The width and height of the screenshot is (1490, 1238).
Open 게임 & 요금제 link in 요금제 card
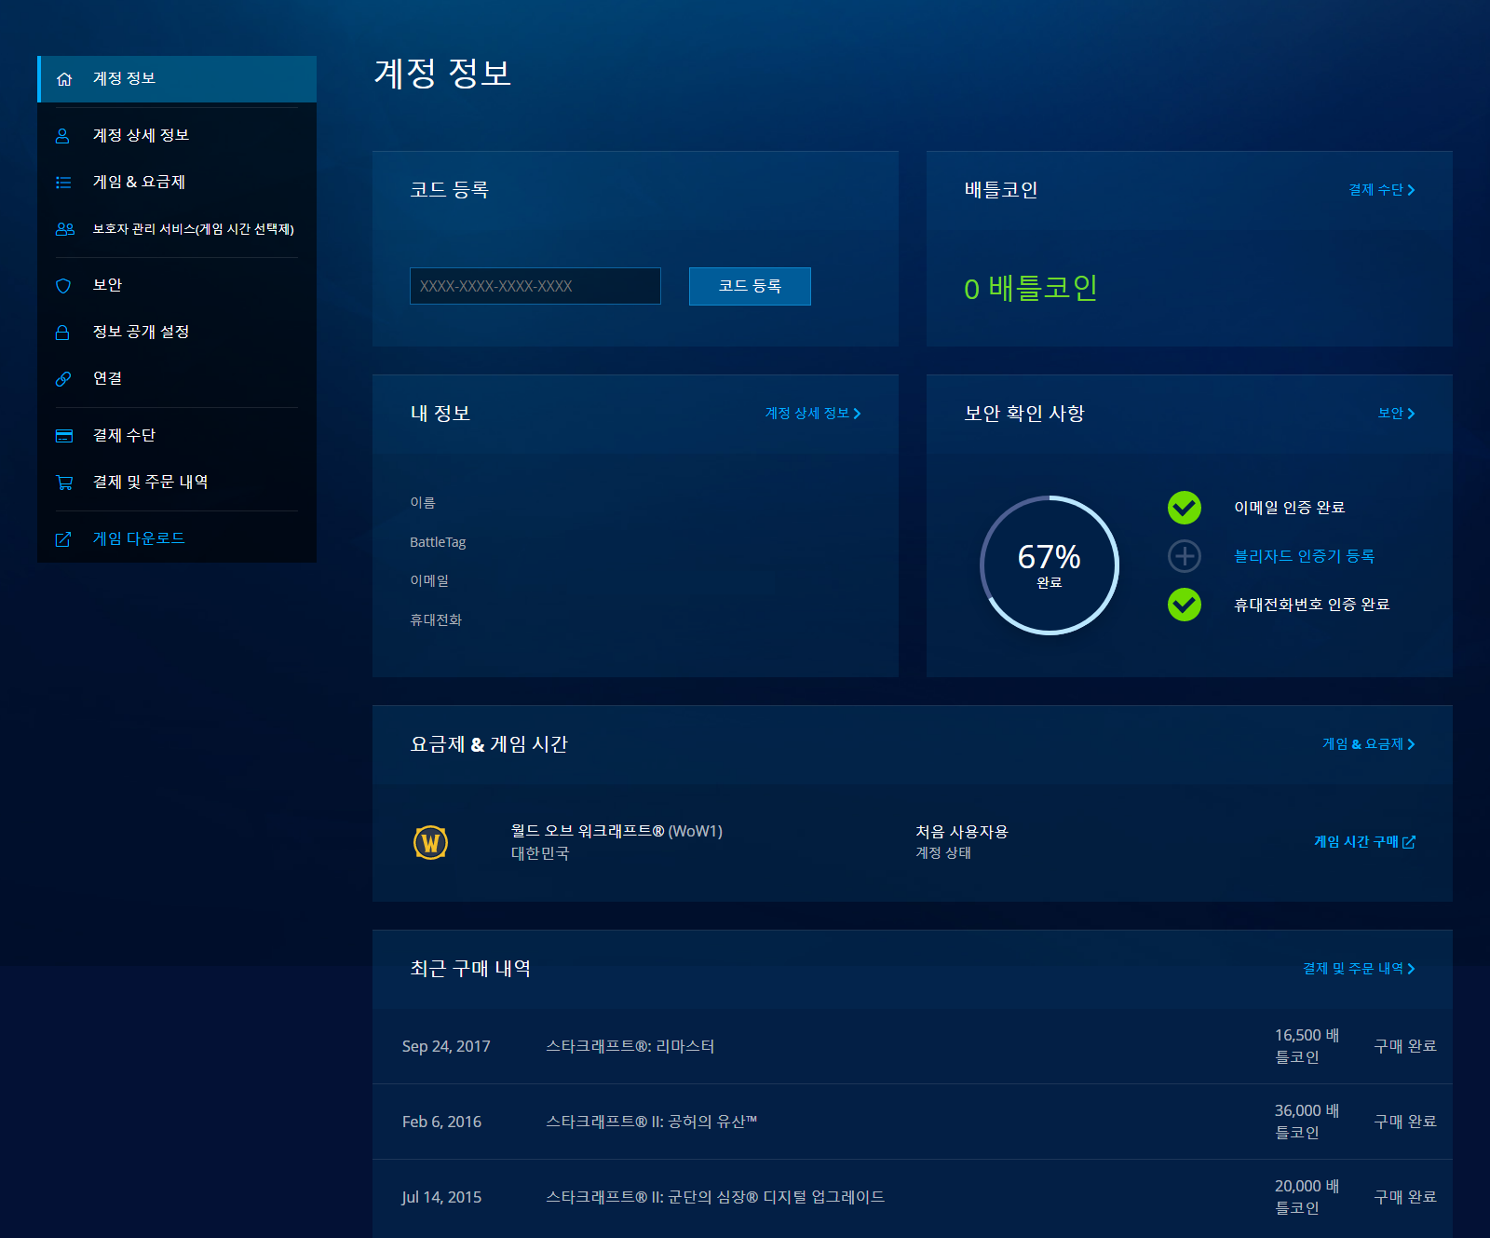coord(1362,744)
